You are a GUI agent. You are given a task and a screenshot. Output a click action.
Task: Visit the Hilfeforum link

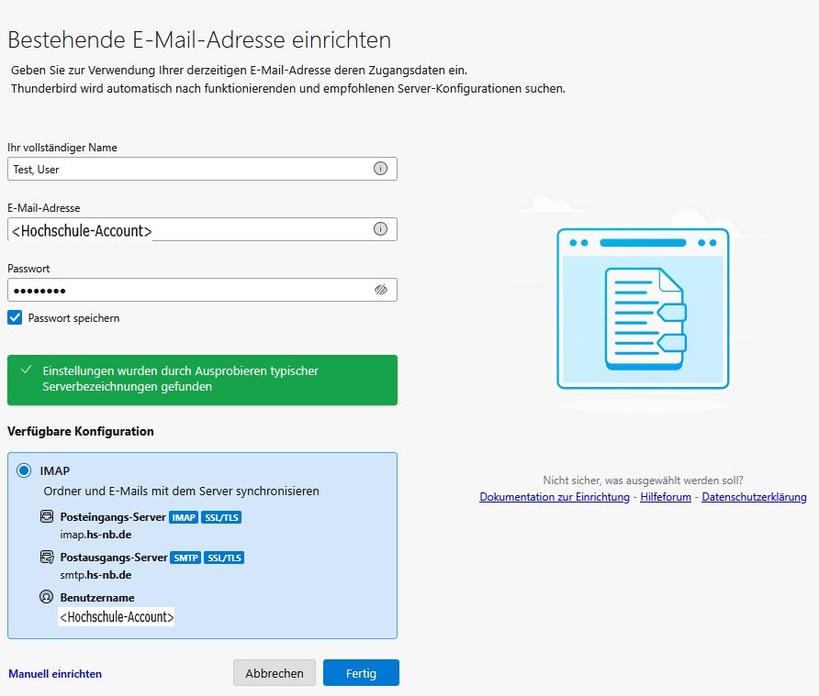point(666,497)
